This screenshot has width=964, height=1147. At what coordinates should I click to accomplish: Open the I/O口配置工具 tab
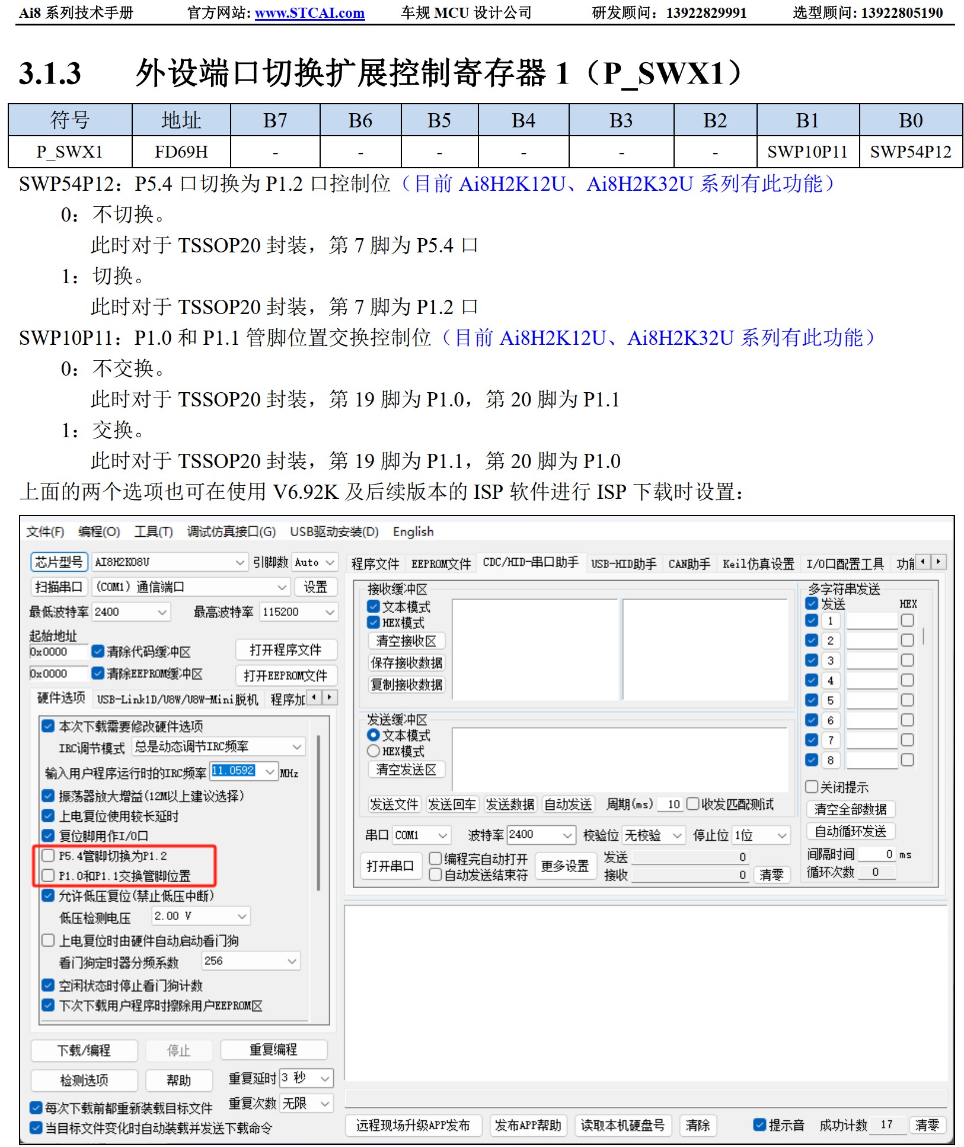845,563
